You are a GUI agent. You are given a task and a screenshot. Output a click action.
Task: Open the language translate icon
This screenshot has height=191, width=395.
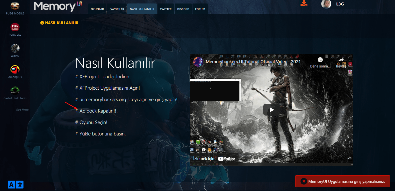[x=15, y=185]
